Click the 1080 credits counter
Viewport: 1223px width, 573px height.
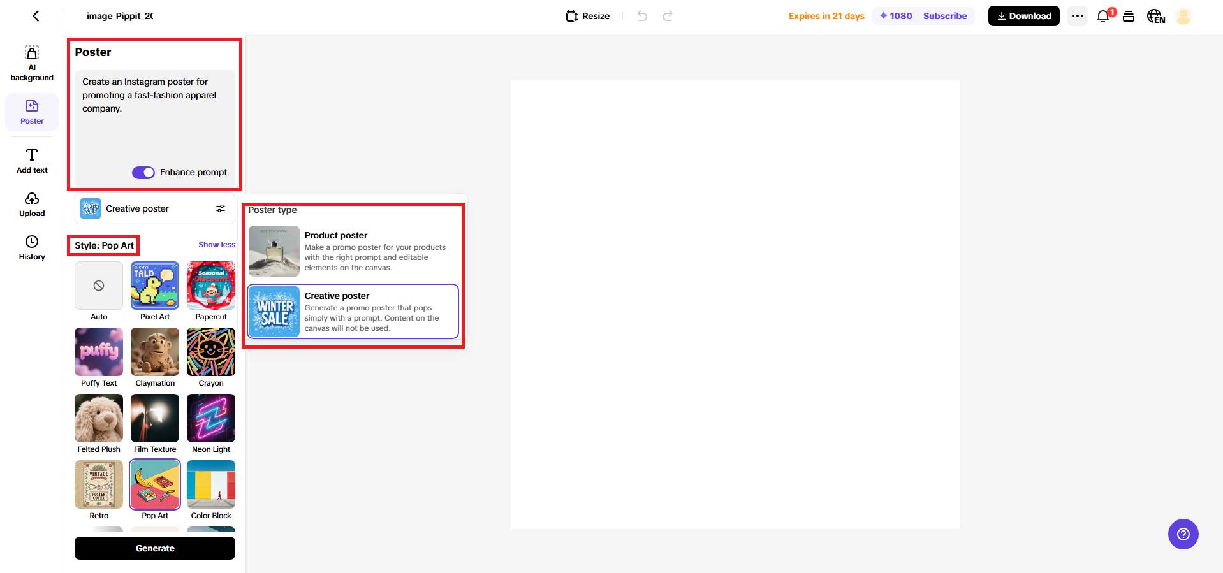(x=896, y=16)
